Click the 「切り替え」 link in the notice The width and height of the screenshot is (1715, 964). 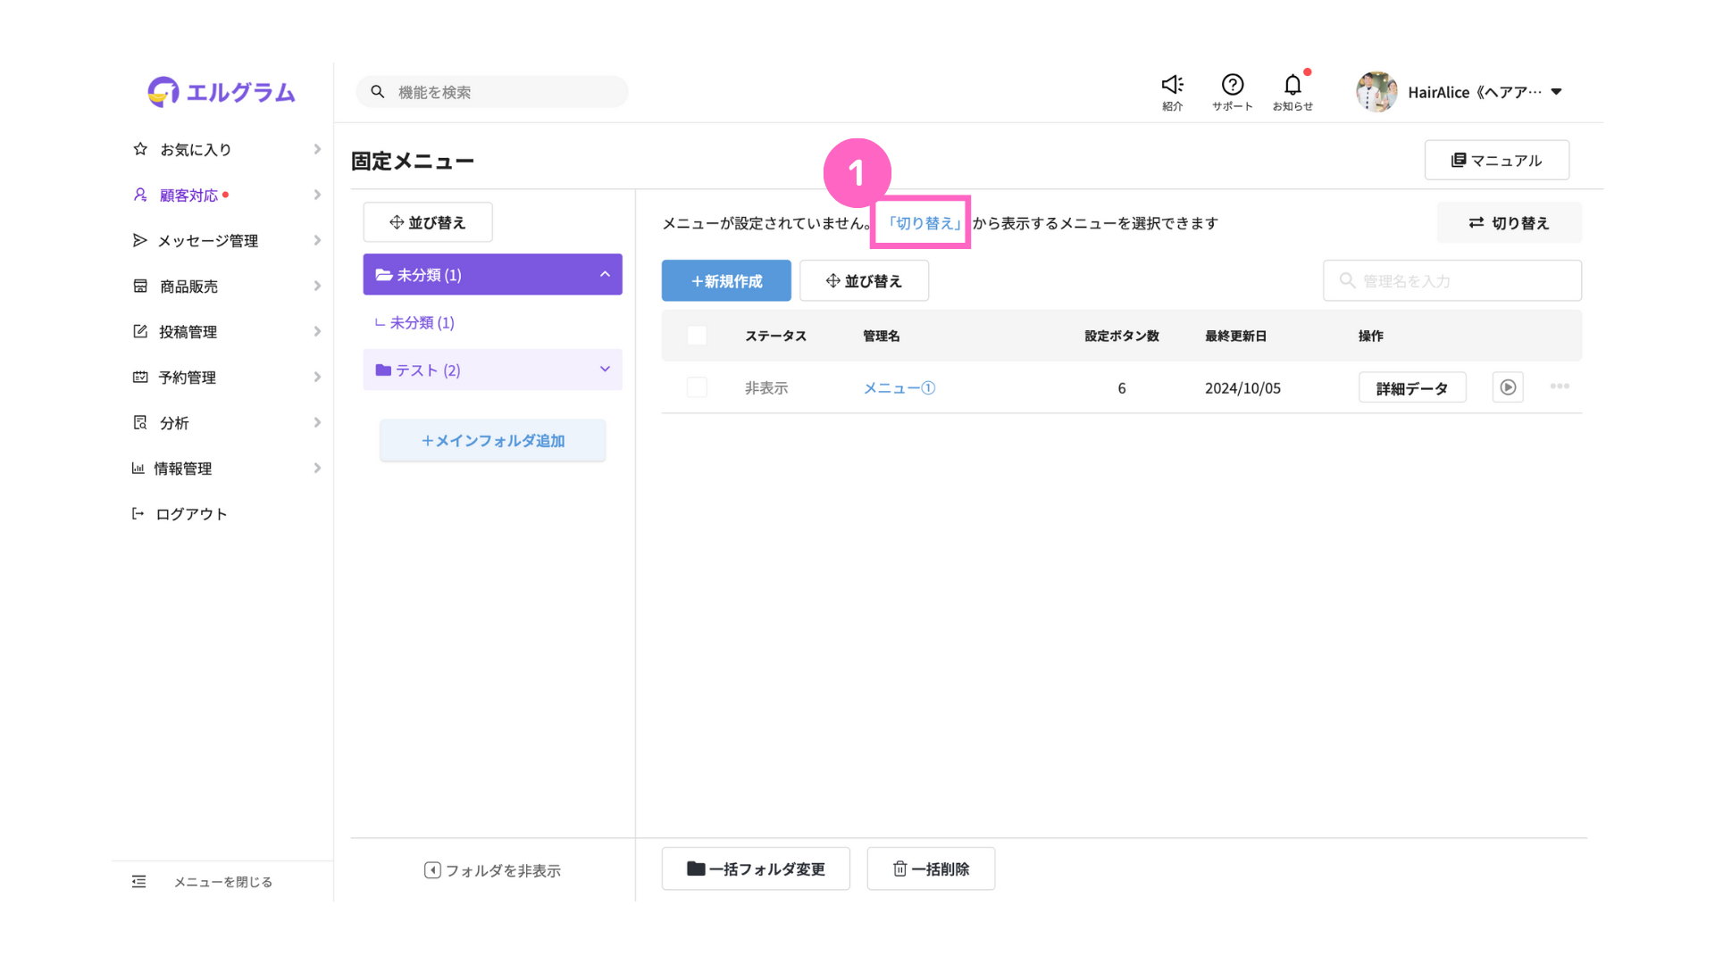[x=923, y=223]
